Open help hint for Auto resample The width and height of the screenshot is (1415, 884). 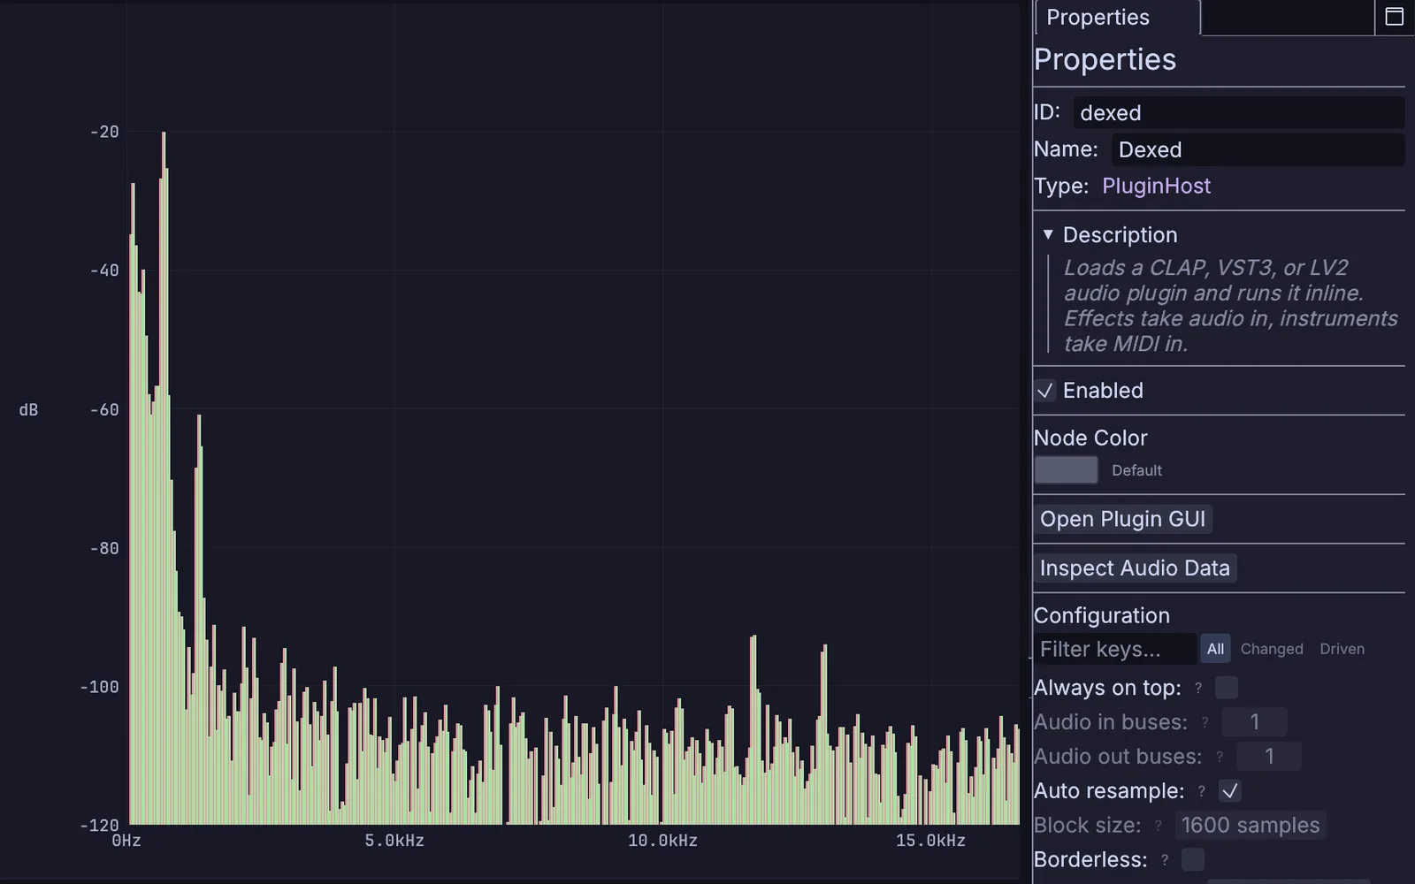[x=1201, y=791]
